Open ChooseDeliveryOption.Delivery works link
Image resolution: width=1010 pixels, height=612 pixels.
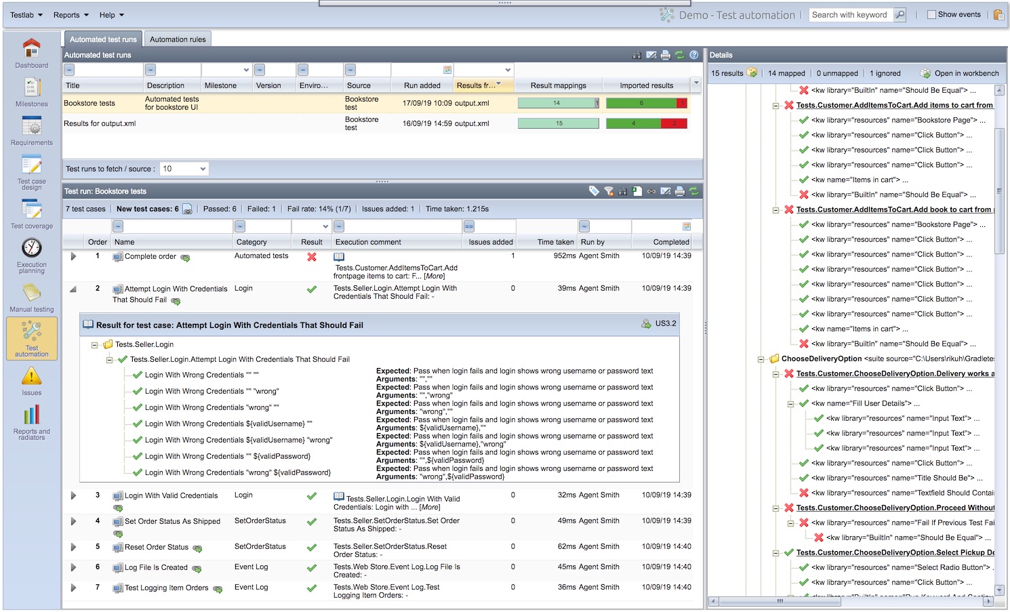[895, 373]
